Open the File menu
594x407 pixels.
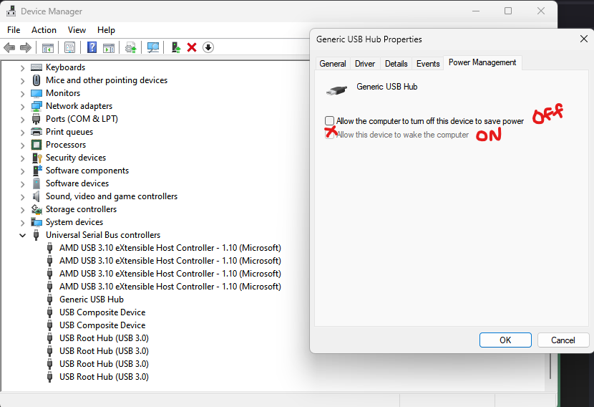[x=14, y=30]
